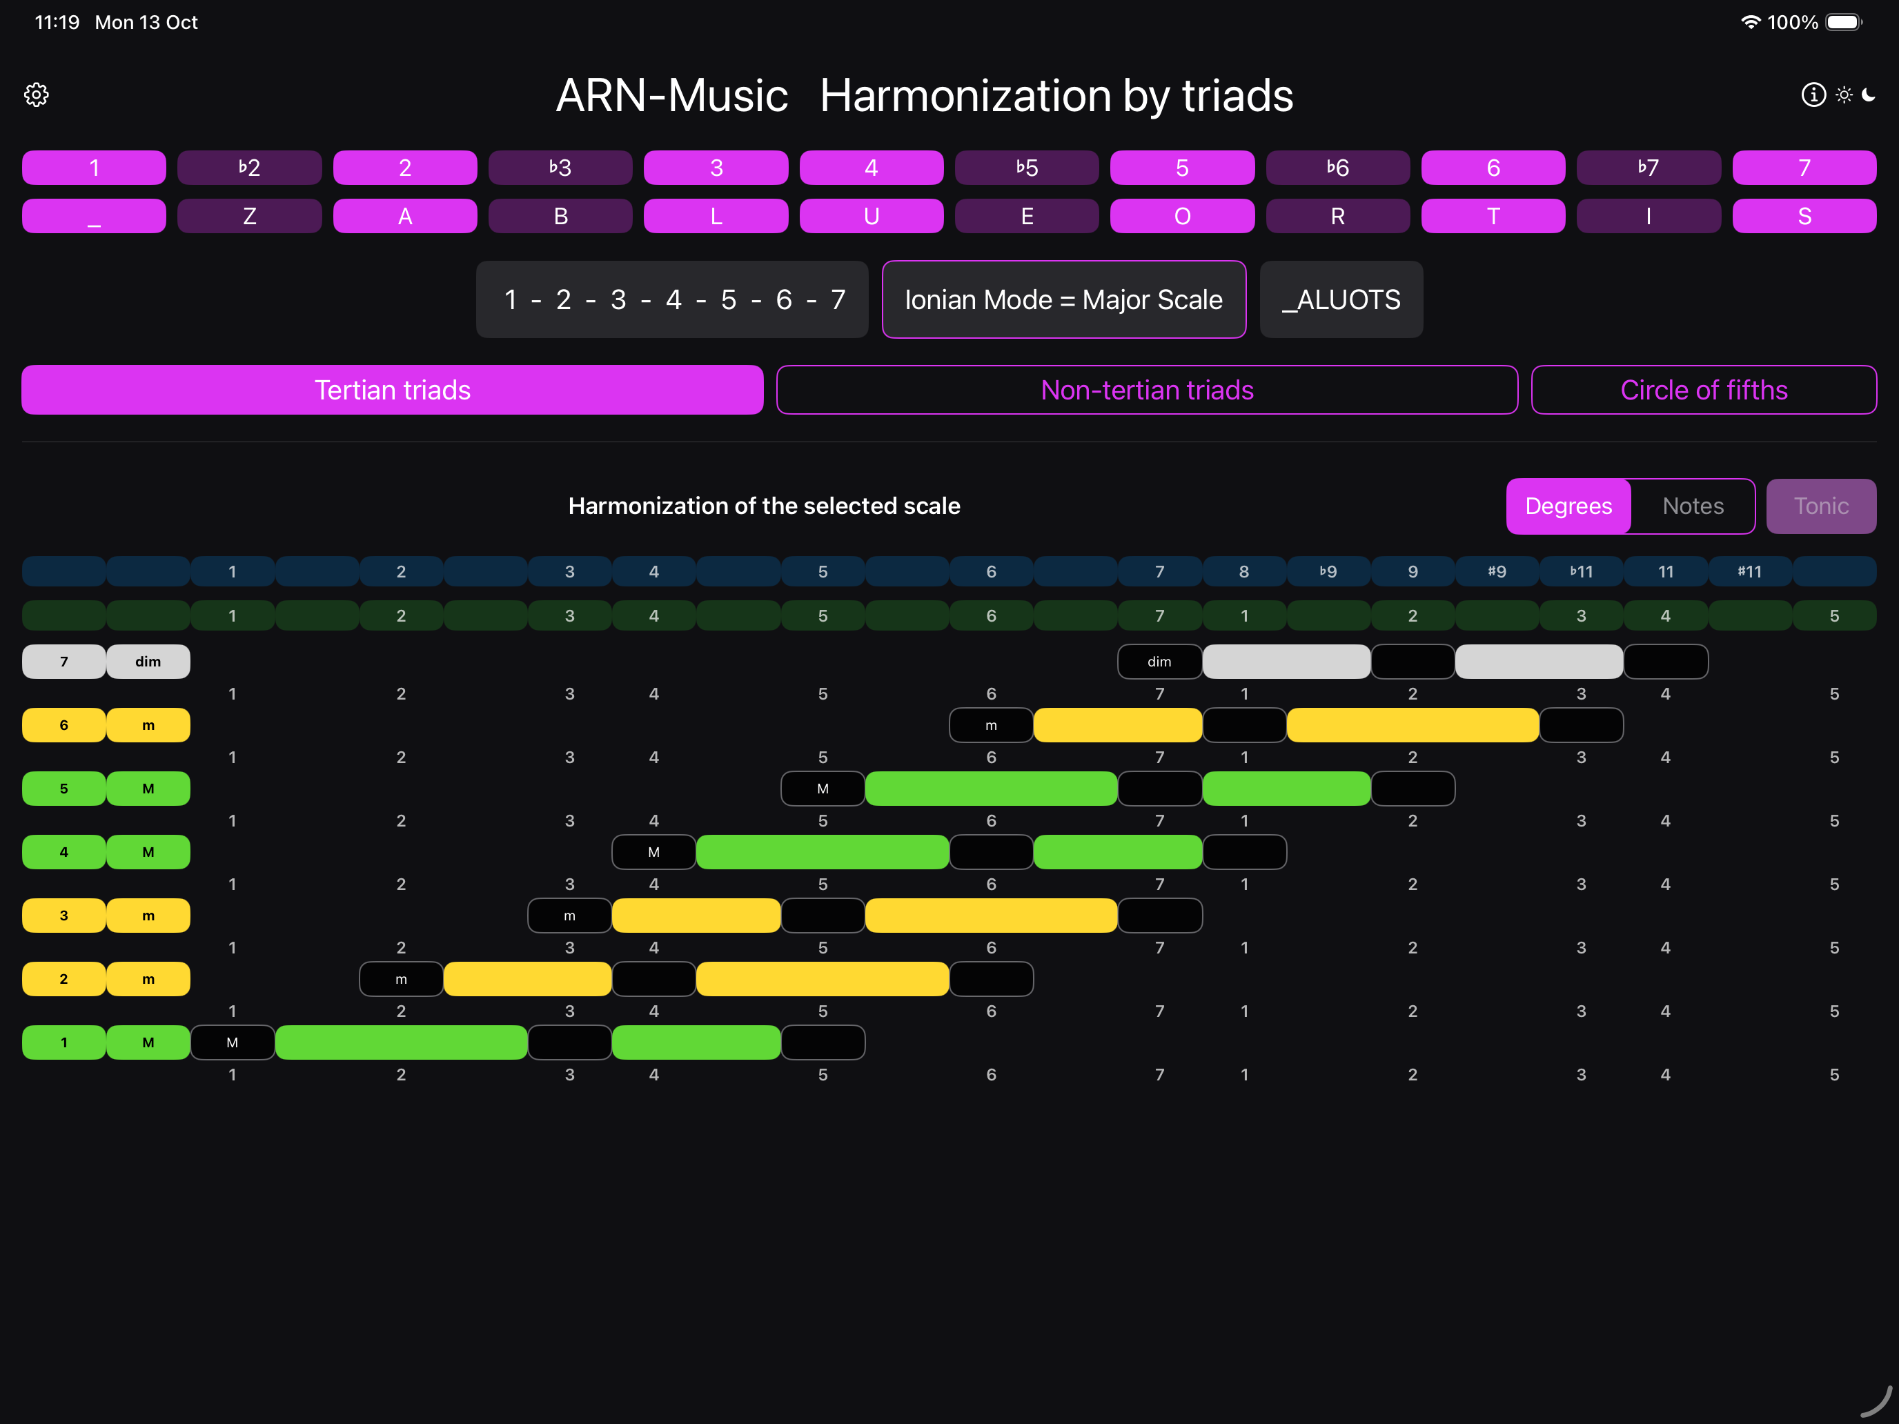
Task: Open the settings gear icon
Action: click(x=36, y=95)
